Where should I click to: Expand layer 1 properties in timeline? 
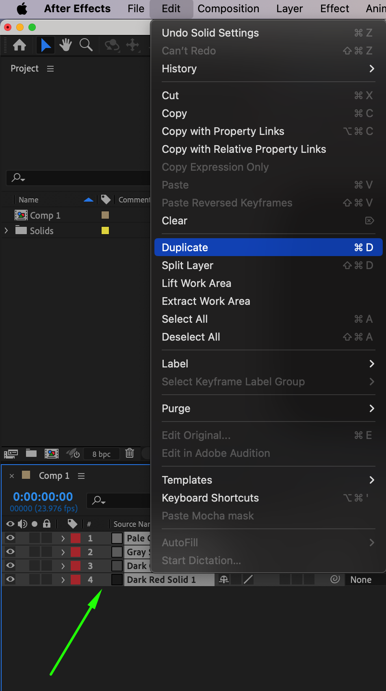click(63, 538)
